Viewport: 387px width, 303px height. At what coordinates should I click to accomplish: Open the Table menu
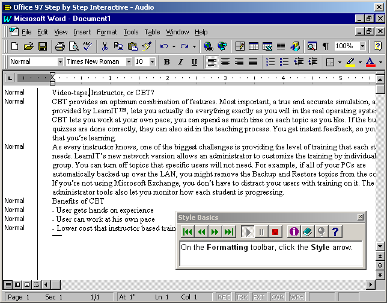[152, 32]
